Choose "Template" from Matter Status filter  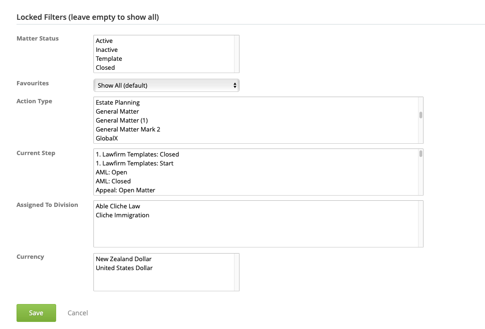click(109, 58)
